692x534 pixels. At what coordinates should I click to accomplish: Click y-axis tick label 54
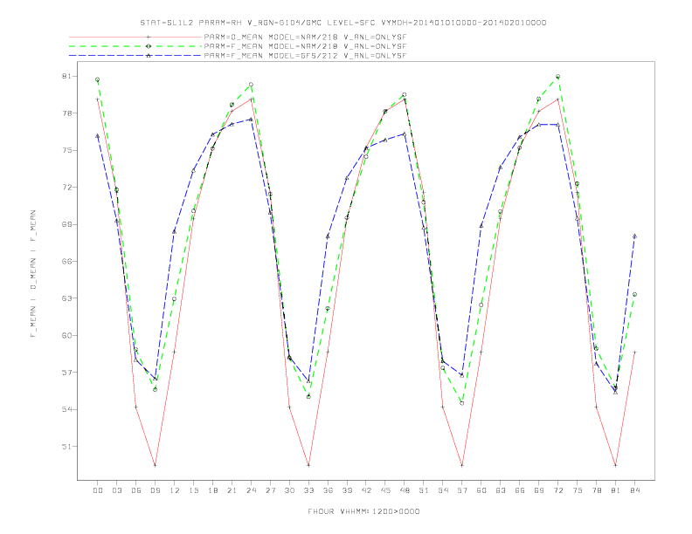66,409
